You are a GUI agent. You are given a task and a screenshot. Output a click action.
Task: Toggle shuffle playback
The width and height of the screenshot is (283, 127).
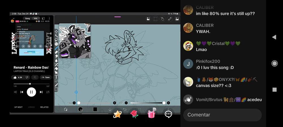coord(15,92)
